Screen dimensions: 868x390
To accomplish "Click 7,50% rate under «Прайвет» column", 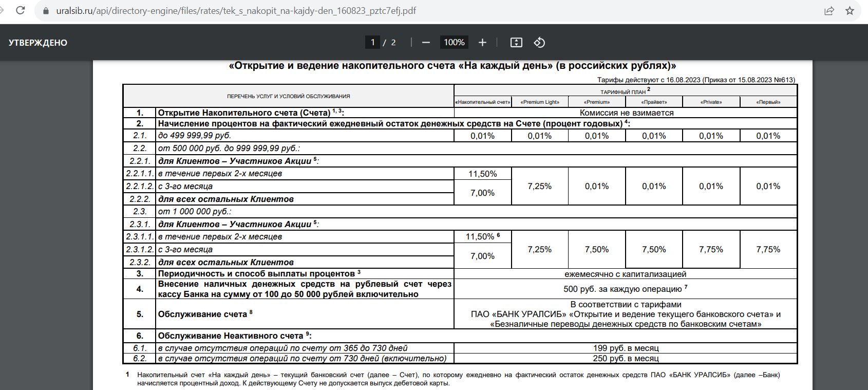I will [654, 249].
